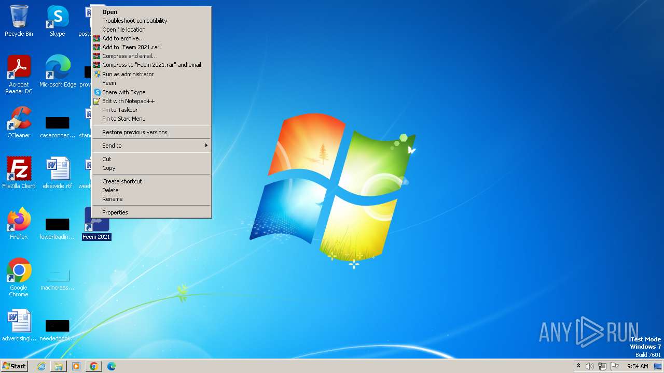
Task: Click Copy in the context menu
Action: click(151, 168)
